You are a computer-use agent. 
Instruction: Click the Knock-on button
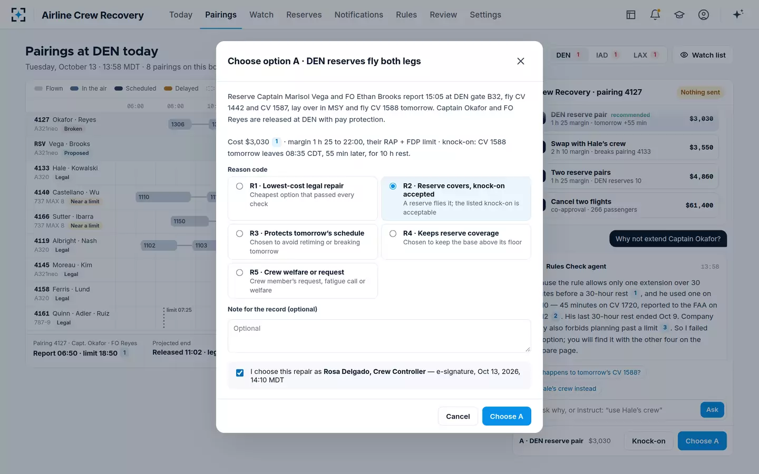(x=649, y=441)
